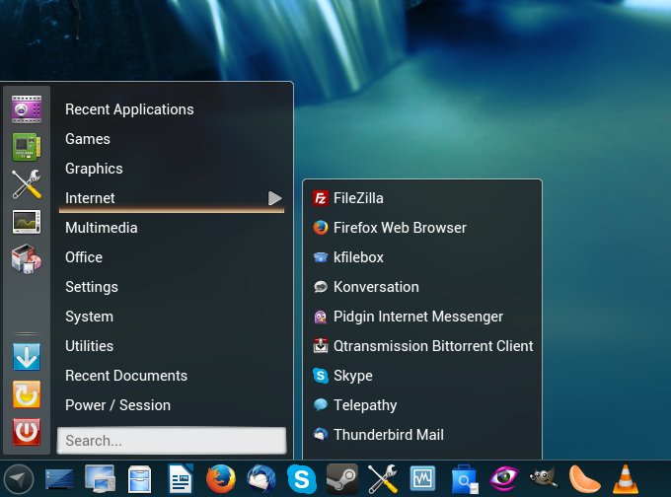671x497 pixels.
Task: Launch Skype from the taskbar
Action: (x=302, y=479)
